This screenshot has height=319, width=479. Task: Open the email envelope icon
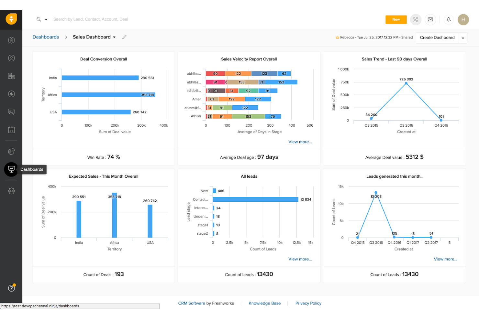click(x=430, y=19)
